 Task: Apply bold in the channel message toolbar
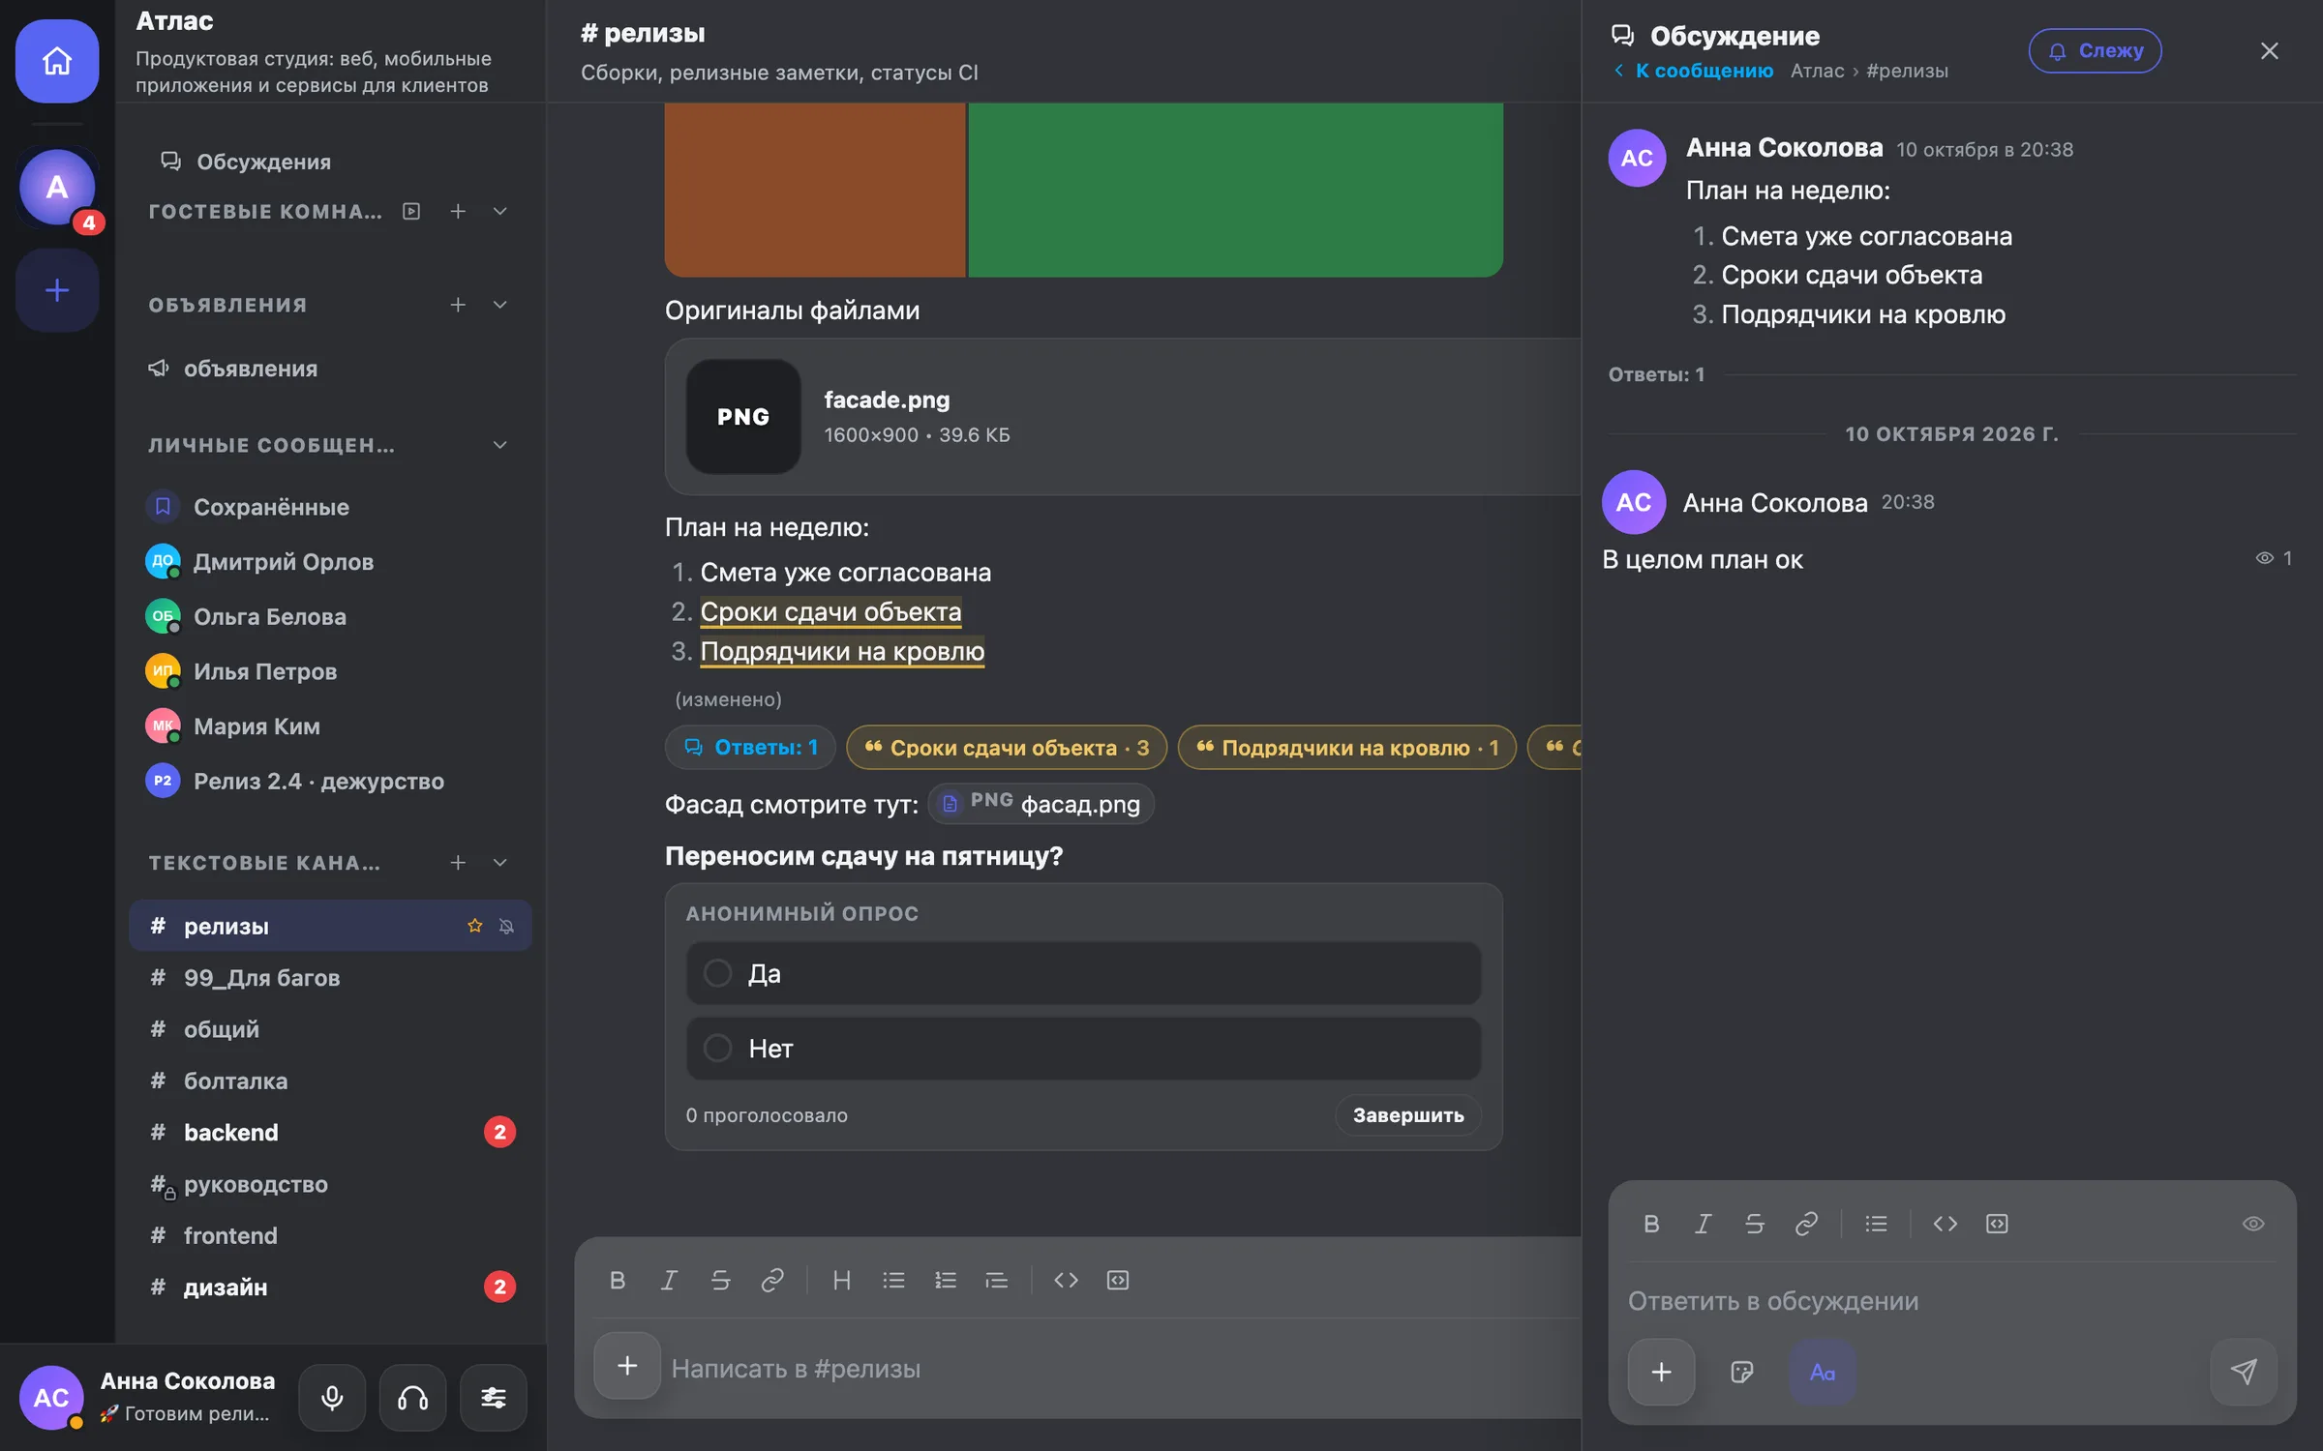[618, 1280]
